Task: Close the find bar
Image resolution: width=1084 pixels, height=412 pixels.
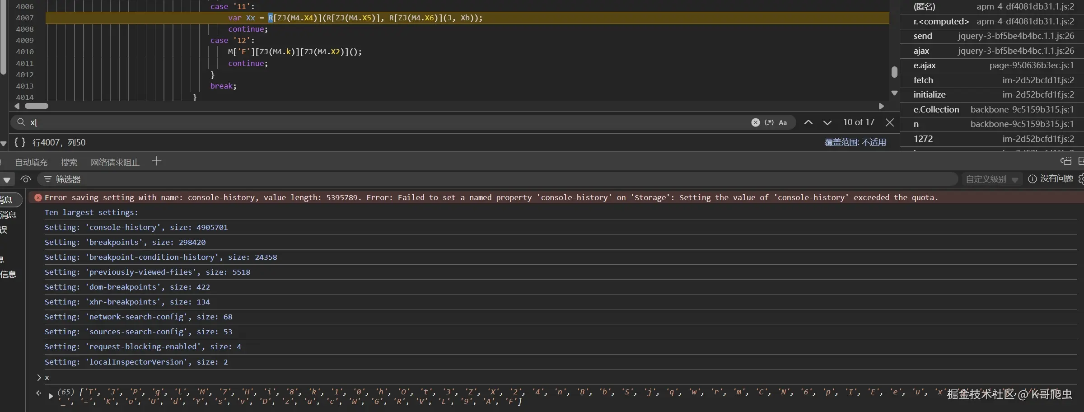Action: 890,122
